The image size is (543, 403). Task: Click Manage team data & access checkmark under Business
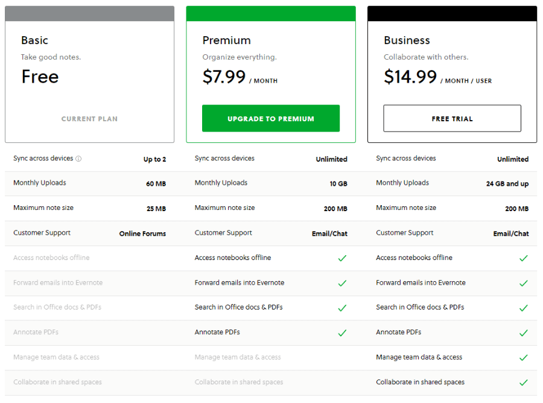523,357
